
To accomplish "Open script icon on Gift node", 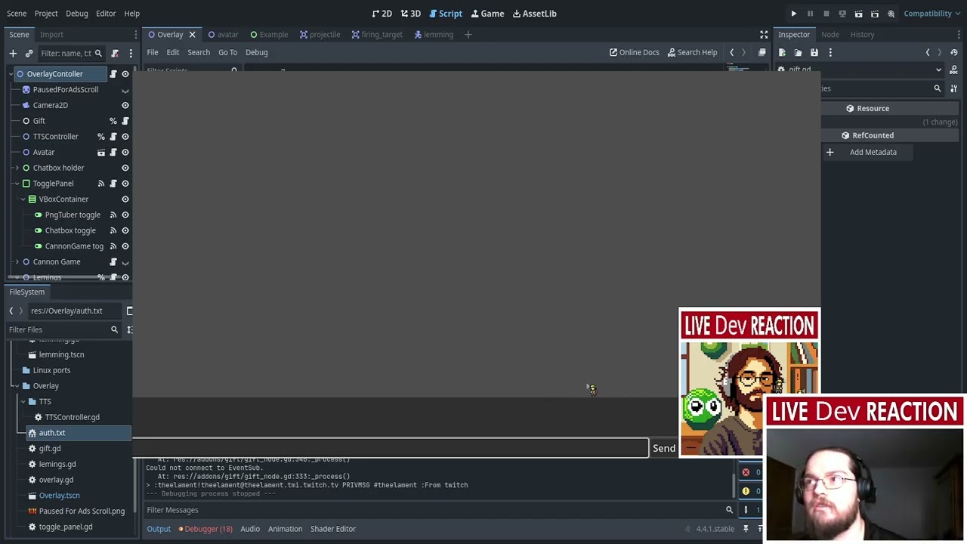I will 125,121.
